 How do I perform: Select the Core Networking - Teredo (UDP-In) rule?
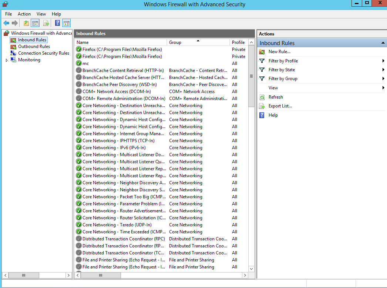[x=117, y=225]
